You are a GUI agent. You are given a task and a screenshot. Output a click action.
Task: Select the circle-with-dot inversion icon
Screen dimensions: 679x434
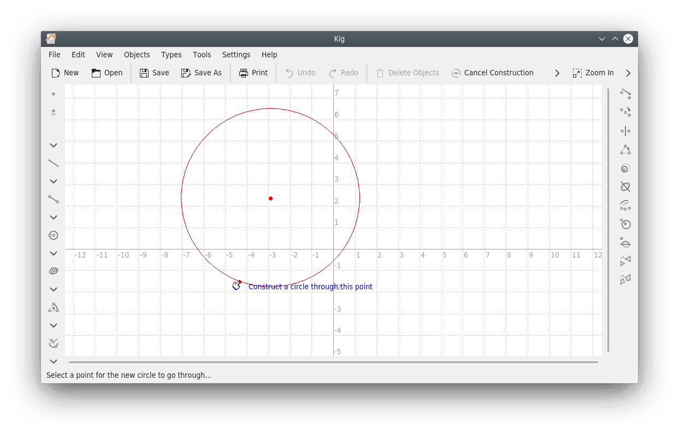pos(625,224)
